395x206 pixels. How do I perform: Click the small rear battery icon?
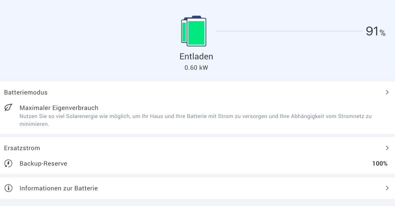(184, 32)
